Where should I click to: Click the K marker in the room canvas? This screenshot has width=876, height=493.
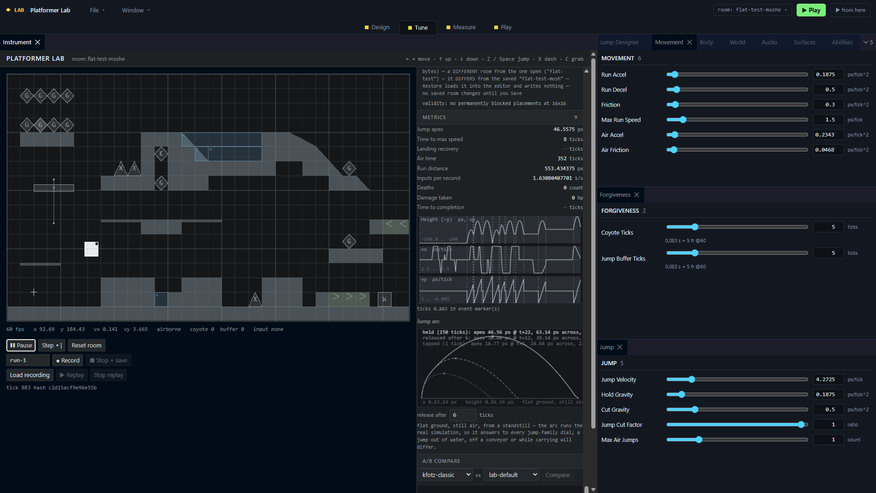coord(161,154)
